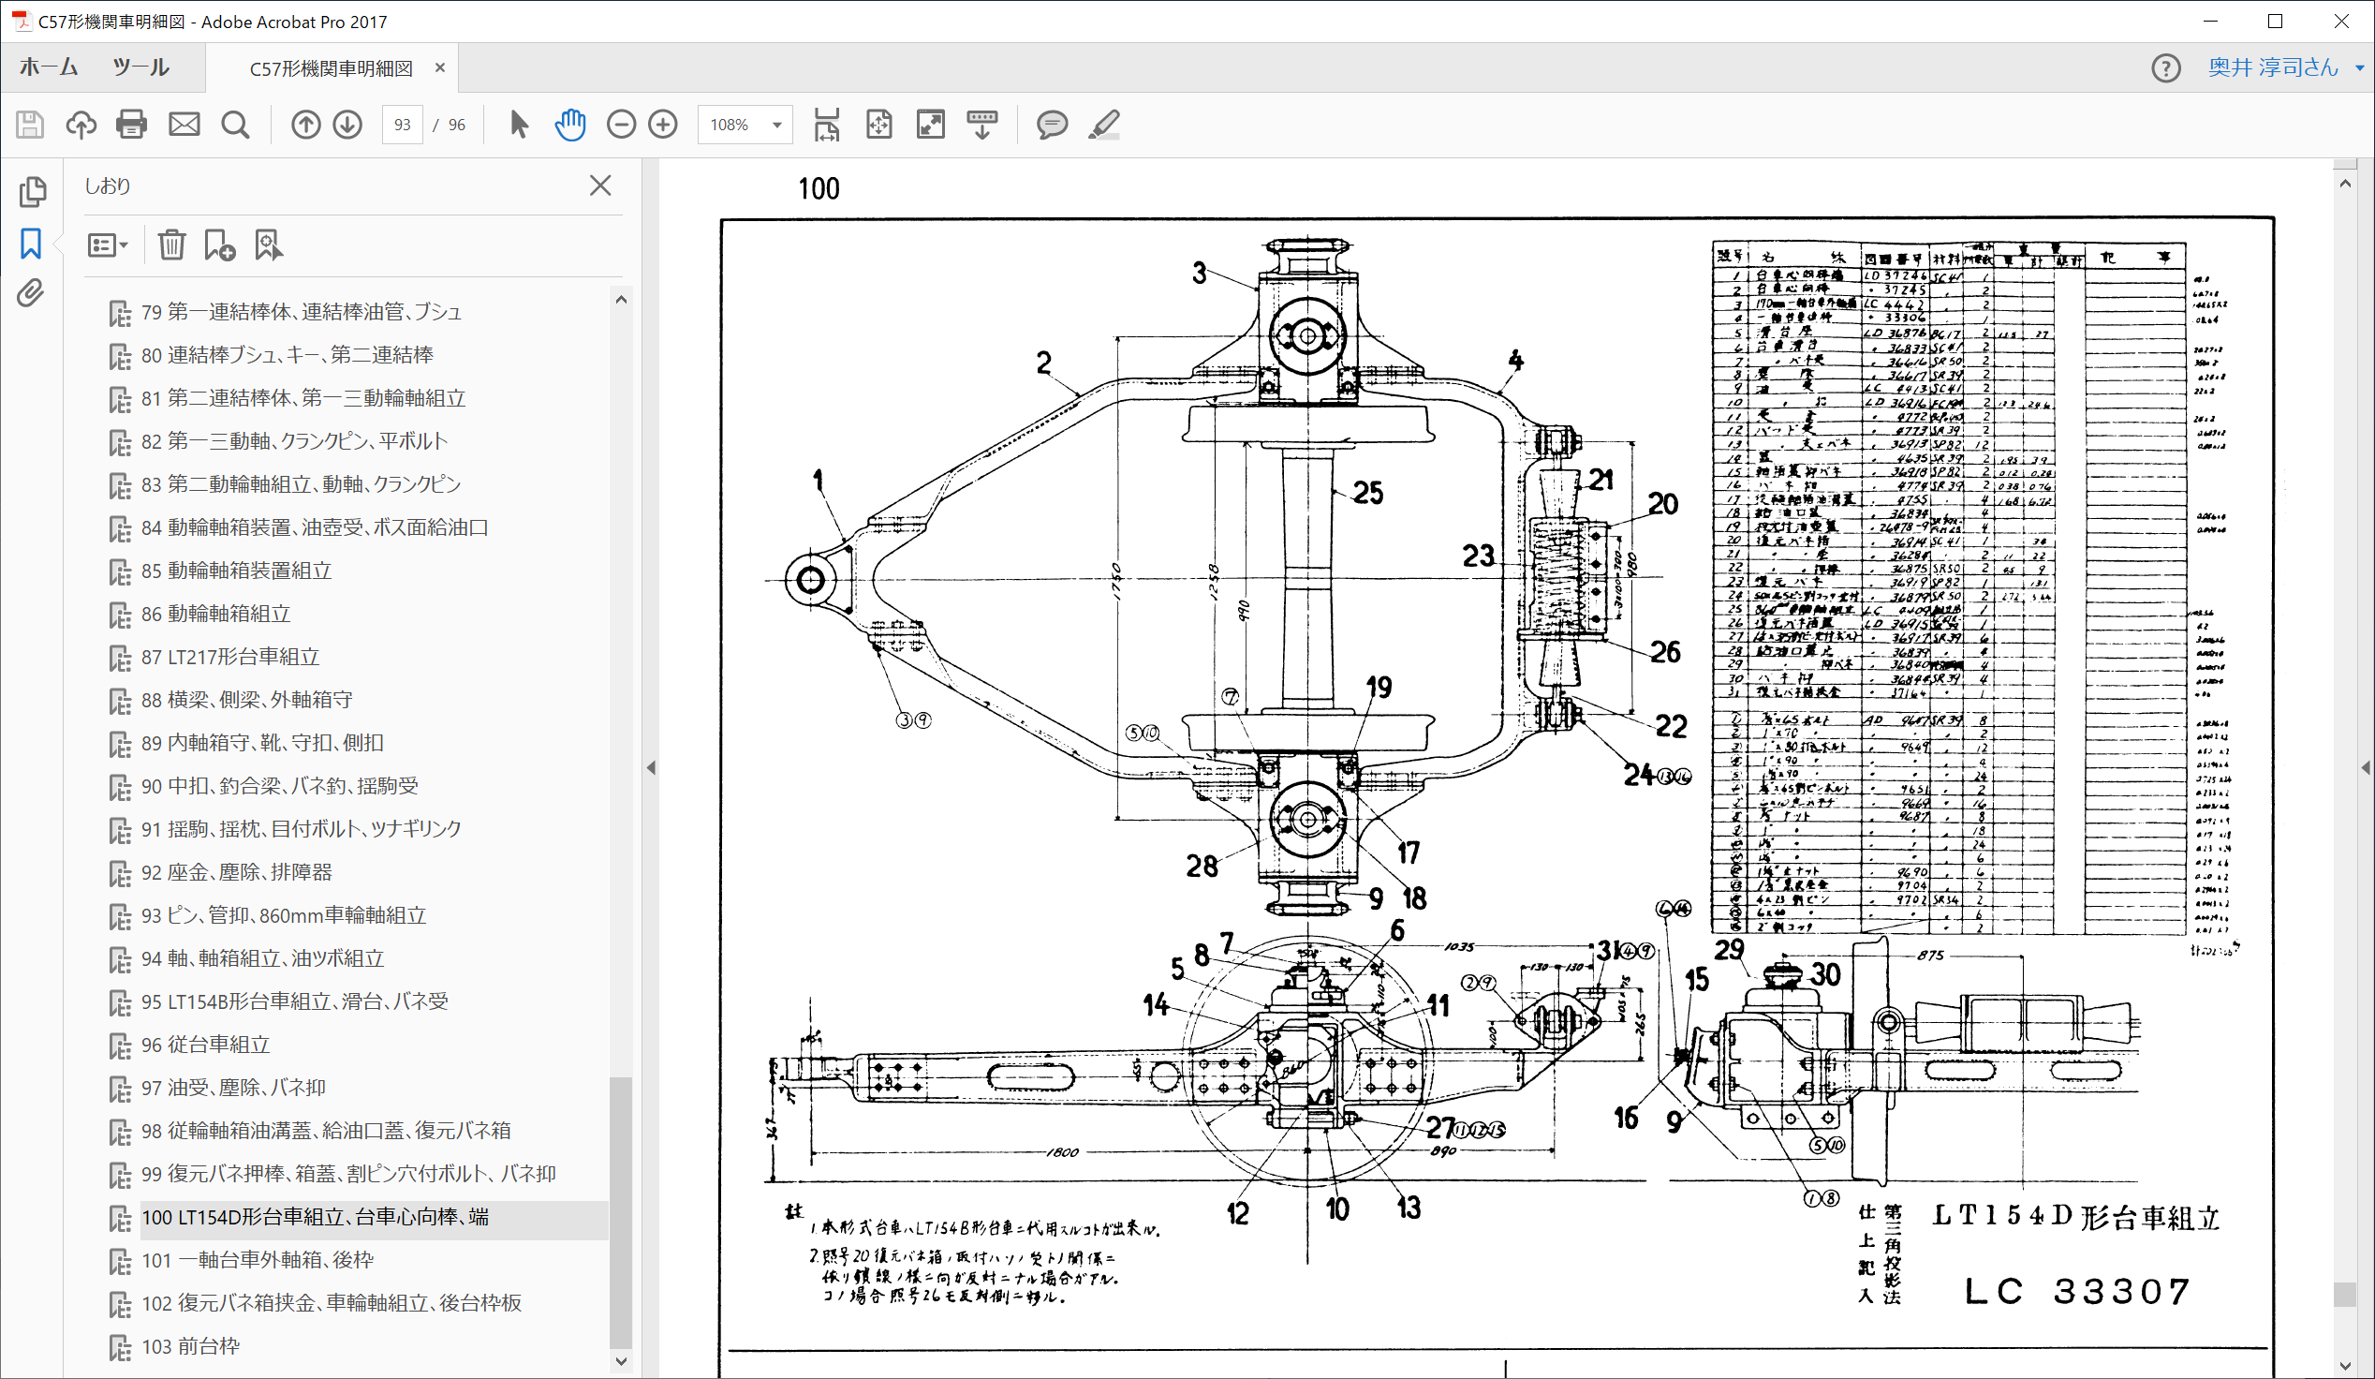
Task: Open the account dropdown arrow beside 奥井 淳司さん
Action: (2360, 67)
